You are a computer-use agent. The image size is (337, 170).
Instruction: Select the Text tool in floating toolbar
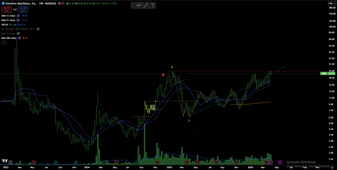pos(152,5)
